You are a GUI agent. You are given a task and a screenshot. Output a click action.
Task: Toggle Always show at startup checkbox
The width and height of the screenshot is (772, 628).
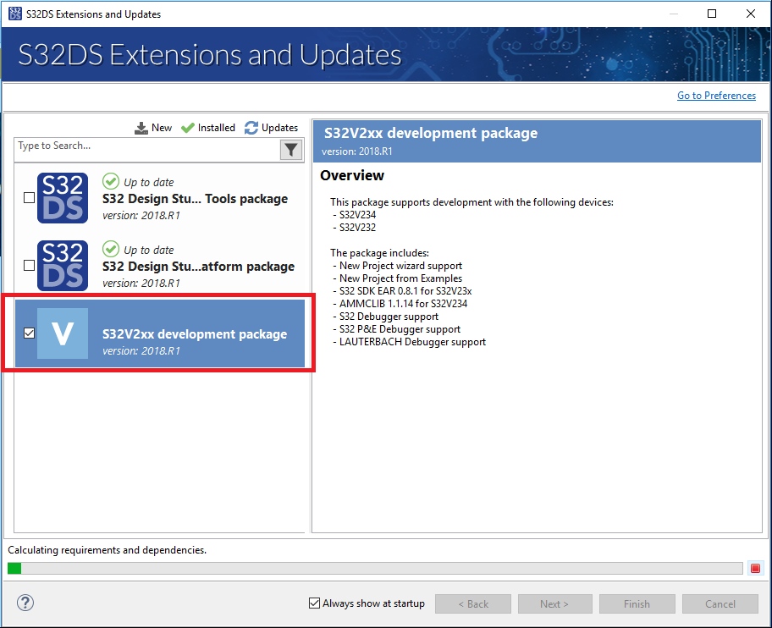pyautogui.click(x=314, y=603)
